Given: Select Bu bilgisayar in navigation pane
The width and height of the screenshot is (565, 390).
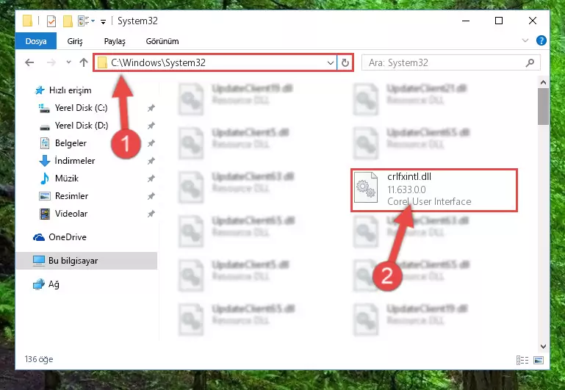Looking at the screenshot, I should 87,260.
